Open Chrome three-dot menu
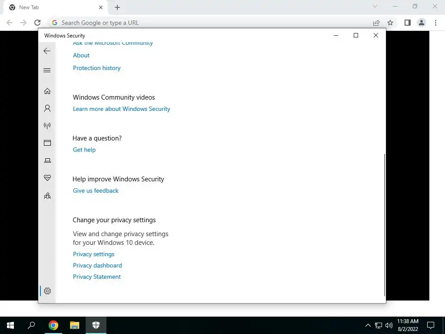The height and width of the screenshot is (334, 445). (435, 23)
